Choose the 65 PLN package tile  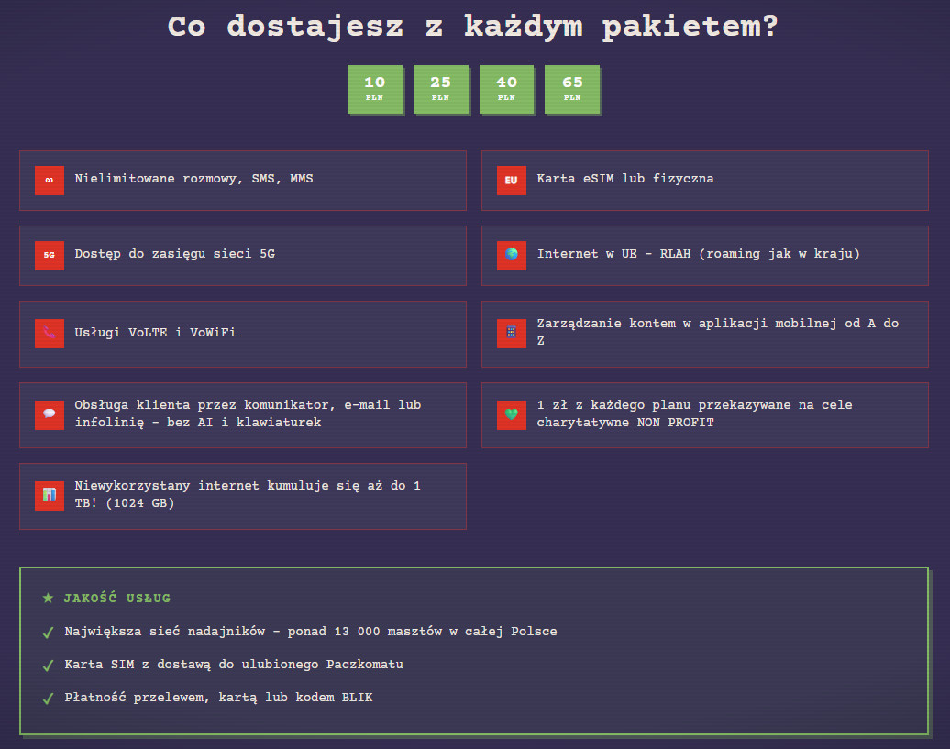pyautogui.click(x=572, y=89)
